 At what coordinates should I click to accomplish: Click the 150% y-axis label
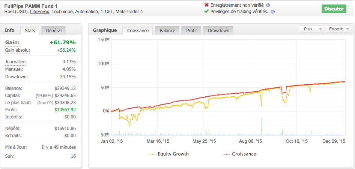pos(104,40)
